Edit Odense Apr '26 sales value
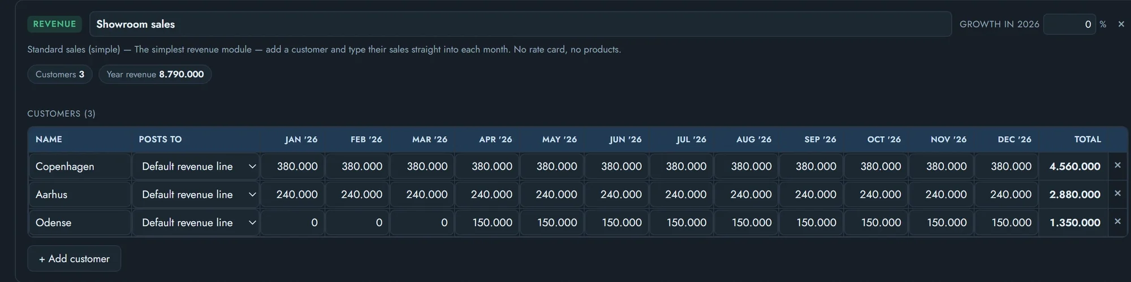Screen dimensions: 1131x282 pos(487,223)
